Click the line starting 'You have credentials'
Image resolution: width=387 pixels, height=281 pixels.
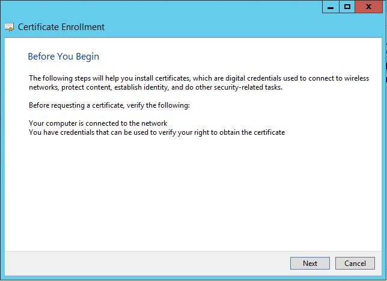(x=157, y=132)
